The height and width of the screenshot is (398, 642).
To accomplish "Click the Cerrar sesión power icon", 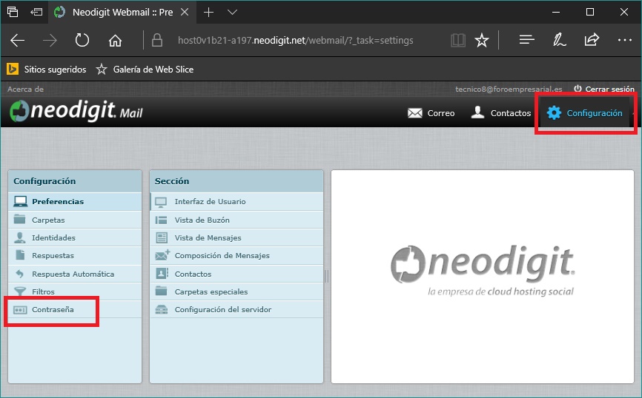I will point(578,88).
